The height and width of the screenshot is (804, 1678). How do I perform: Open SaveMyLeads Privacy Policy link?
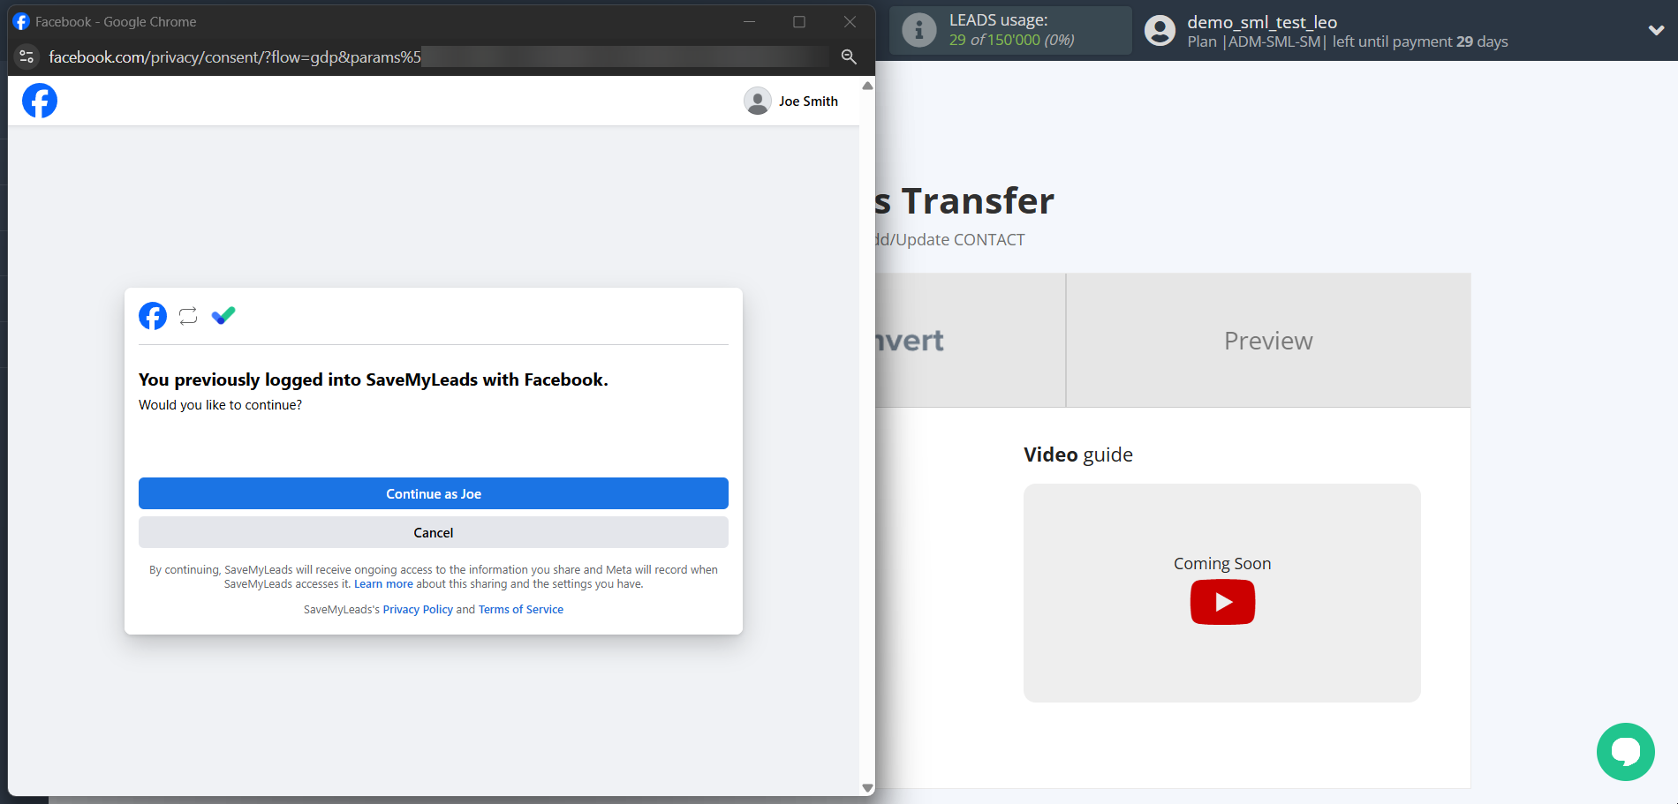pos(418,610)
